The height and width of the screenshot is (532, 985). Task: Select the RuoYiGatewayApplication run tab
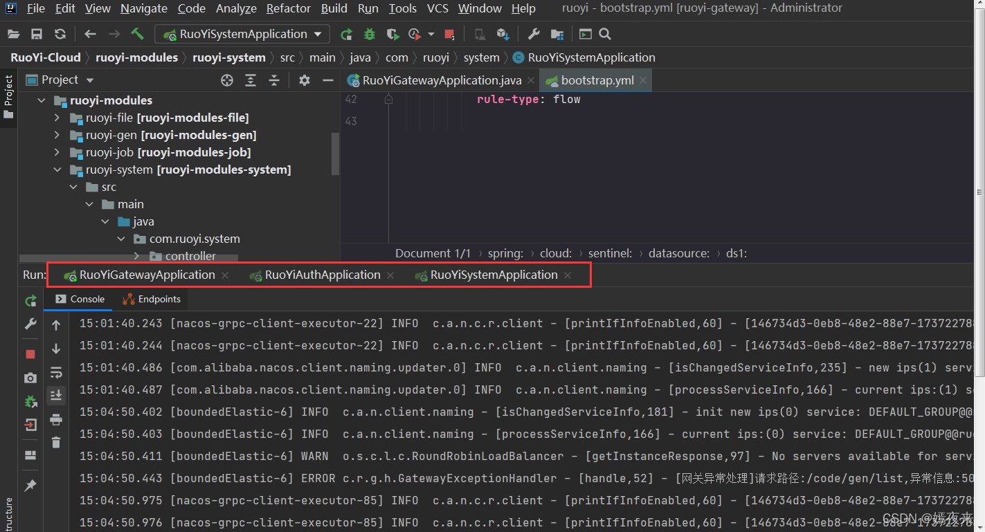pyautogui.click(x=147, y=275)
